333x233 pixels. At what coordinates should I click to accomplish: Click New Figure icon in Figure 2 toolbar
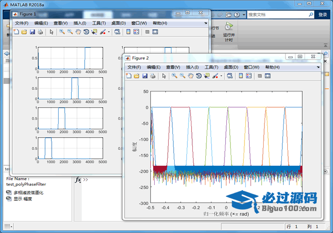pos(129,76)
